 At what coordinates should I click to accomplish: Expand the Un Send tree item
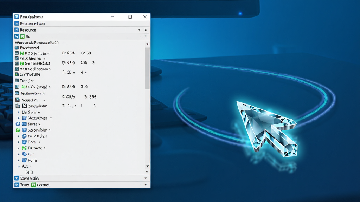pos(18,112)
